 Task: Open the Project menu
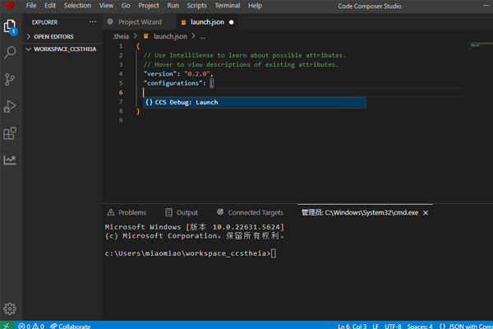pos(149,6)
